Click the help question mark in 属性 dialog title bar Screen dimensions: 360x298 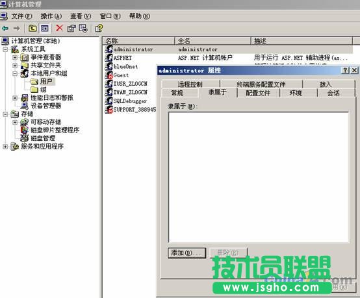[x=345, y=70]
